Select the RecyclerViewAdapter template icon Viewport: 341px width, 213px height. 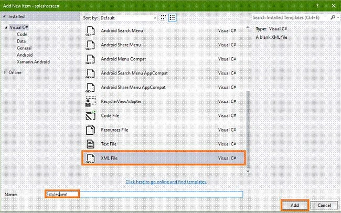90,101
